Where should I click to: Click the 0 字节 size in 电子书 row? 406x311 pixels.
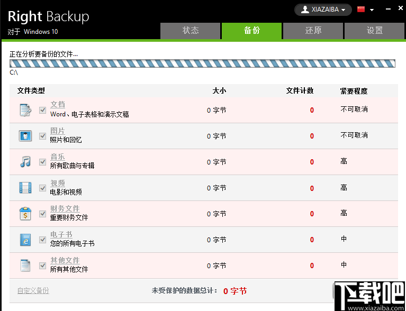coord(216,240)
